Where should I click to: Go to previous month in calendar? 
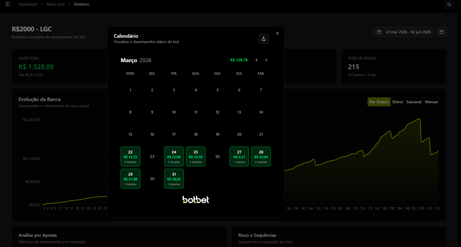257,60
